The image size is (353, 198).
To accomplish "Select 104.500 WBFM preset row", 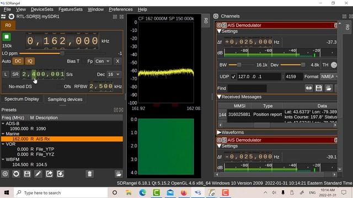I will pyautogui.click(x=62, y=164).
